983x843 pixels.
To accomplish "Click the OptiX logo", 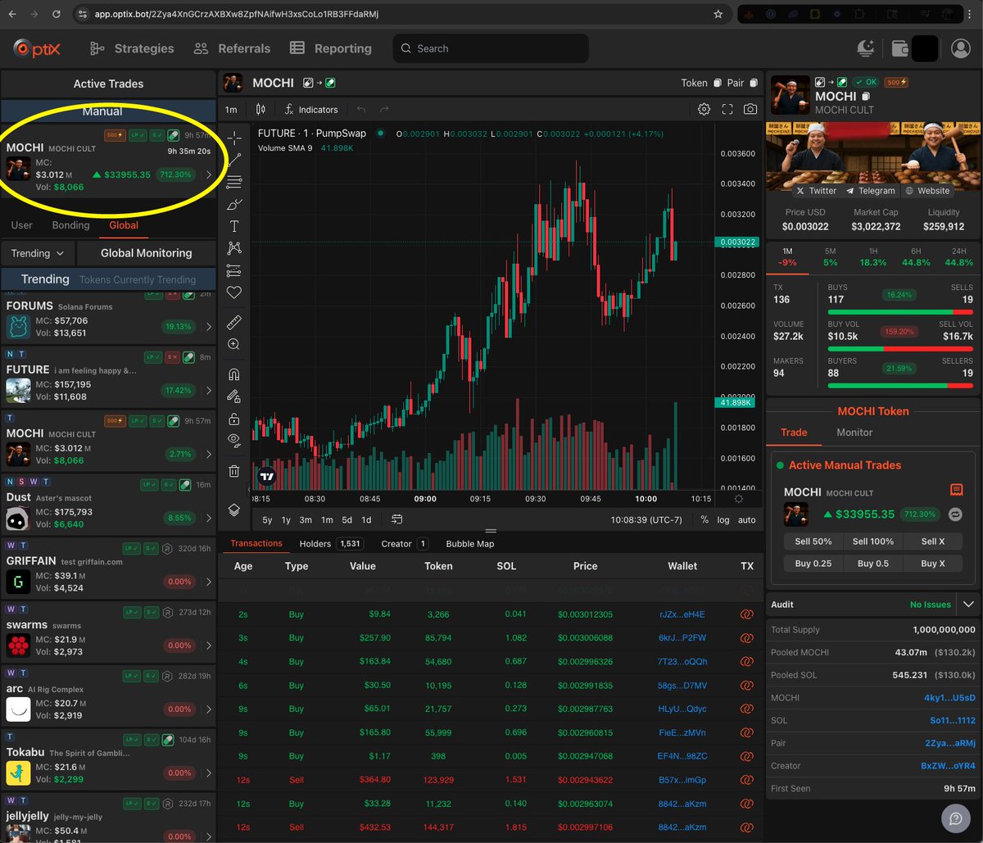I will [37, 48].
